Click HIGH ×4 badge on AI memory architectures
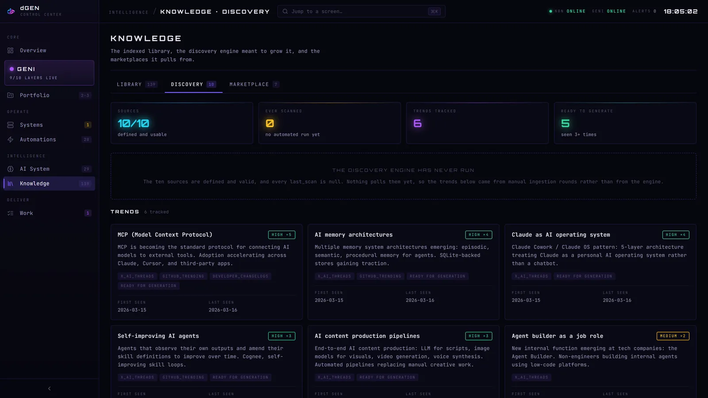Viewport: 708px width, 398px height. (x=479, y=235)
